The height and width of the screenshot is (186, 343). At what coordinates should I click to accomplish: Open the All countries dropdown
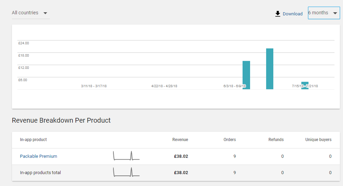tap(31, 13)
